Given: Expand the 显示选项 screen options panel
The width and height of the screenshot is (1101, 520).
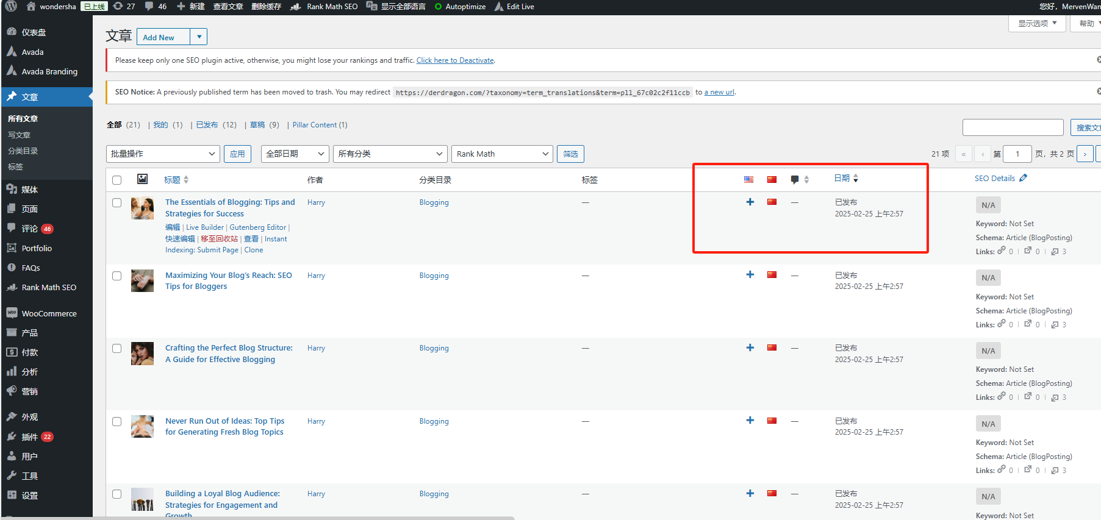Looking at the screenshot, I should click(x=1037, y=23).
